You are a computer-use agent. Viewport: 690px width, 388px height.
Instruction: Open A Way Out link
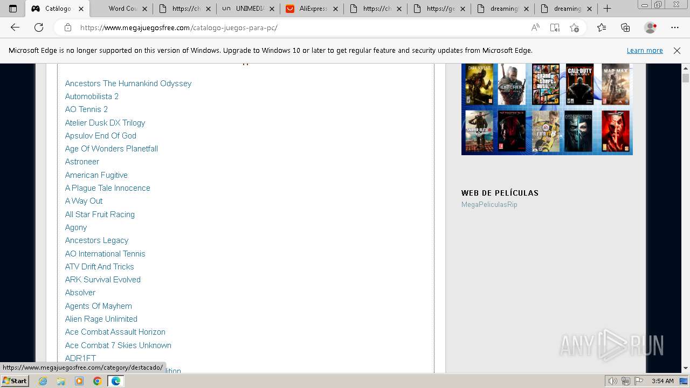84,201
